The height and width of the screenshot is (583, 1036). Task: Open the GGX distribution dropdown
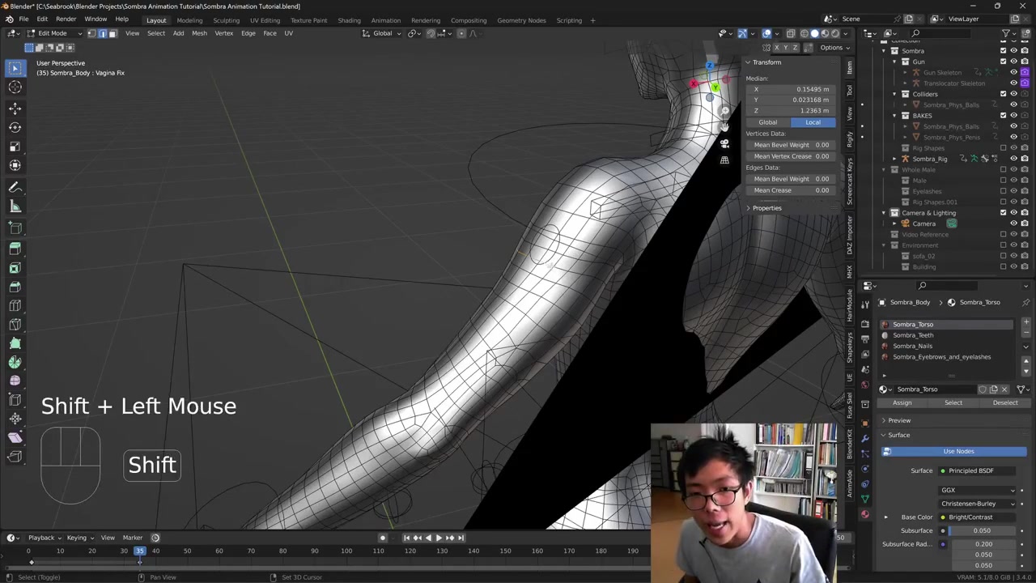tap(978, 490)
